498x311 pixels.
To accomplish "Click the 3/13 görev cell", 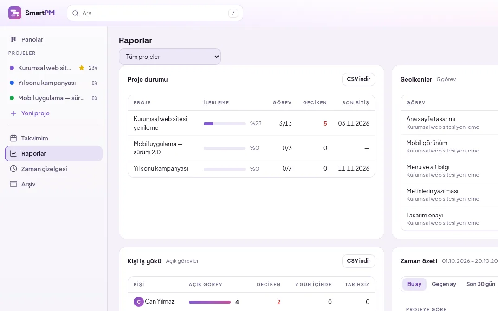I will [x=285, y=123].
